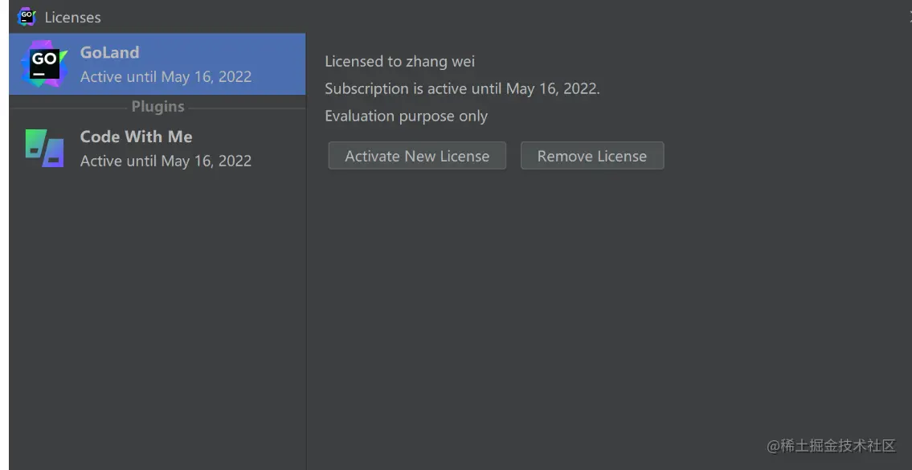Click the Code With Me row's "Active until May 16, 2022"
This screenshot has width=912, height=470.
point(166,161)
